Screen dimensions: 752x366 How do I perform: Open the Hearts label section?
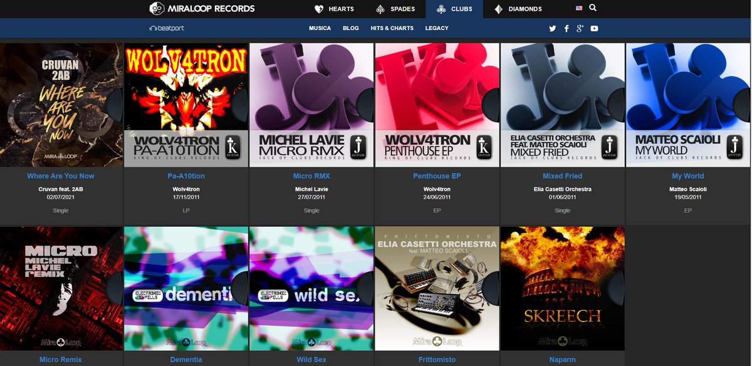click(334, 9)
